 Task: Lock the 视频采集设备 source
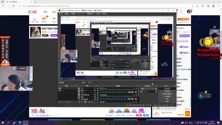click(97, 95)
